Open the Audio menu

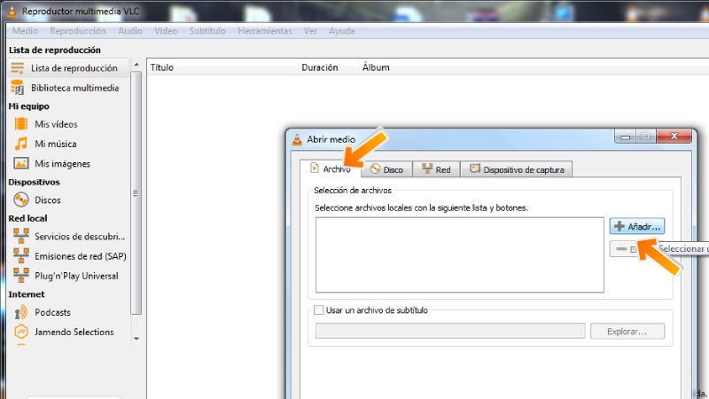pyautogui.click(x=130, y=31)
